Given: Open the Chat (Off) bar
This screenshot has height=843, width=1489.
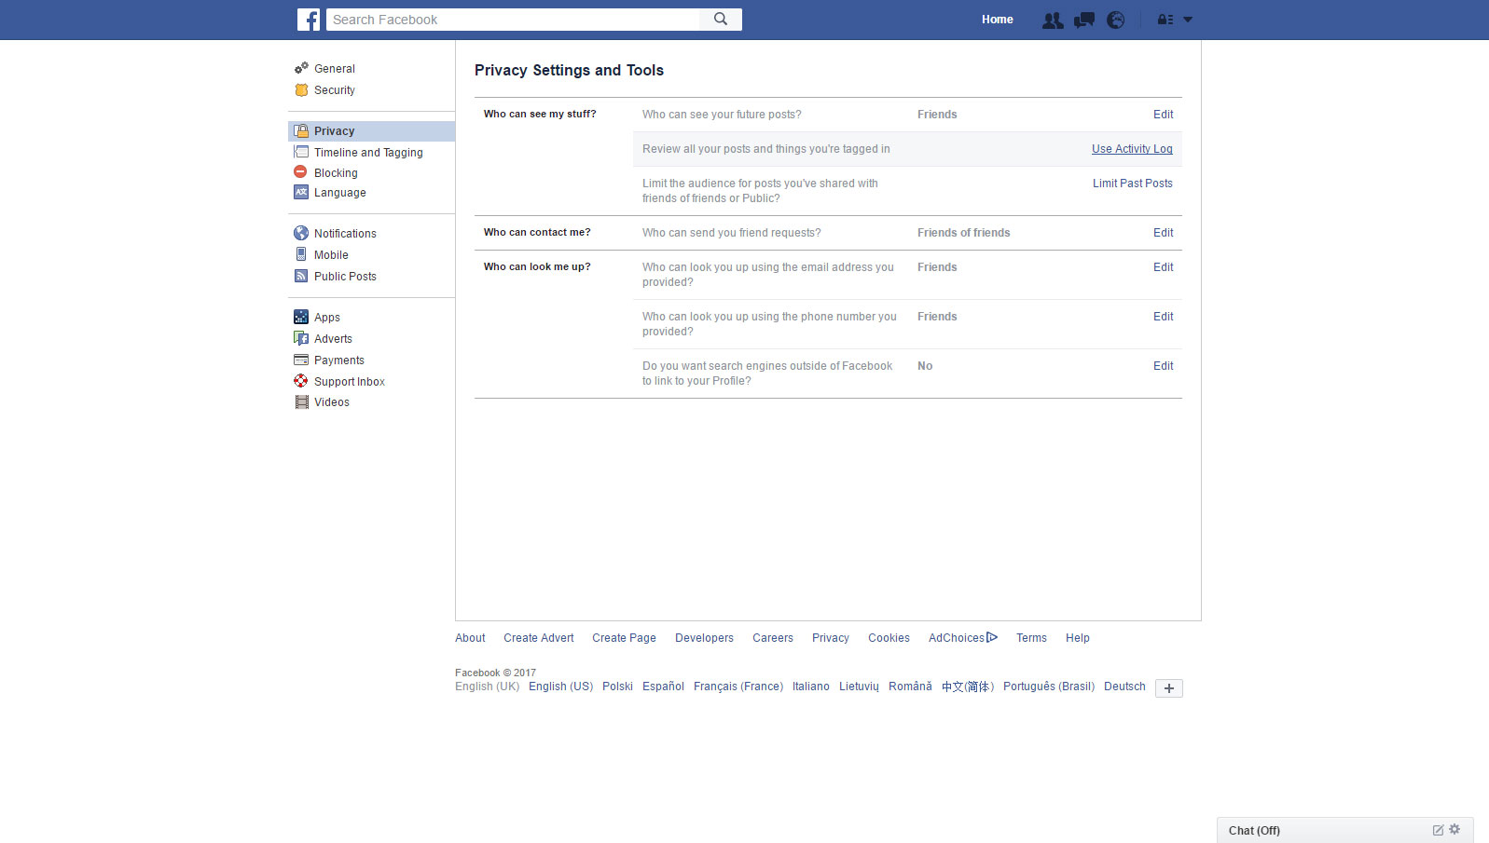Looking at the screenshot, I should 1345,830.
